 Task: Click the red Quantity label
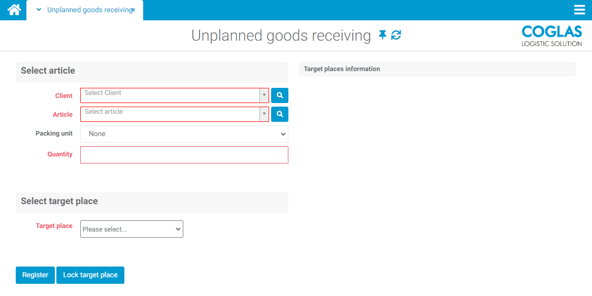[60, 154]
